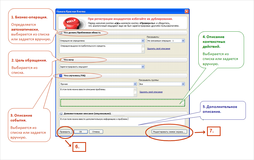The image size is (254, 160).
Task: Click 'Удалить своё описание' link under Показывать
Action: (159, 48)
